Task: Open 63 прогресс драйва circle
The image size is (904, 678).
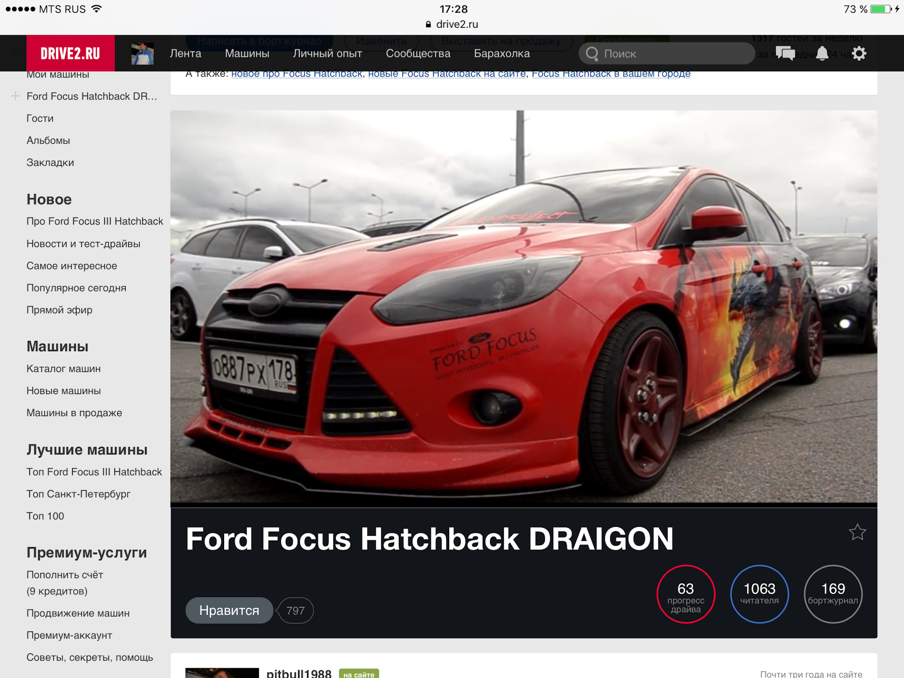Action: 686,594
